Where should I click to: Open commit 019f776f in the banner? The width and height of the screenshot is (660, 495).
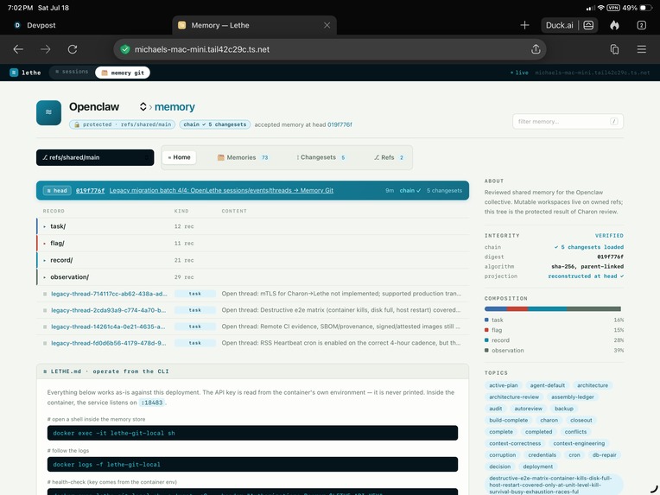click(90, 190)
